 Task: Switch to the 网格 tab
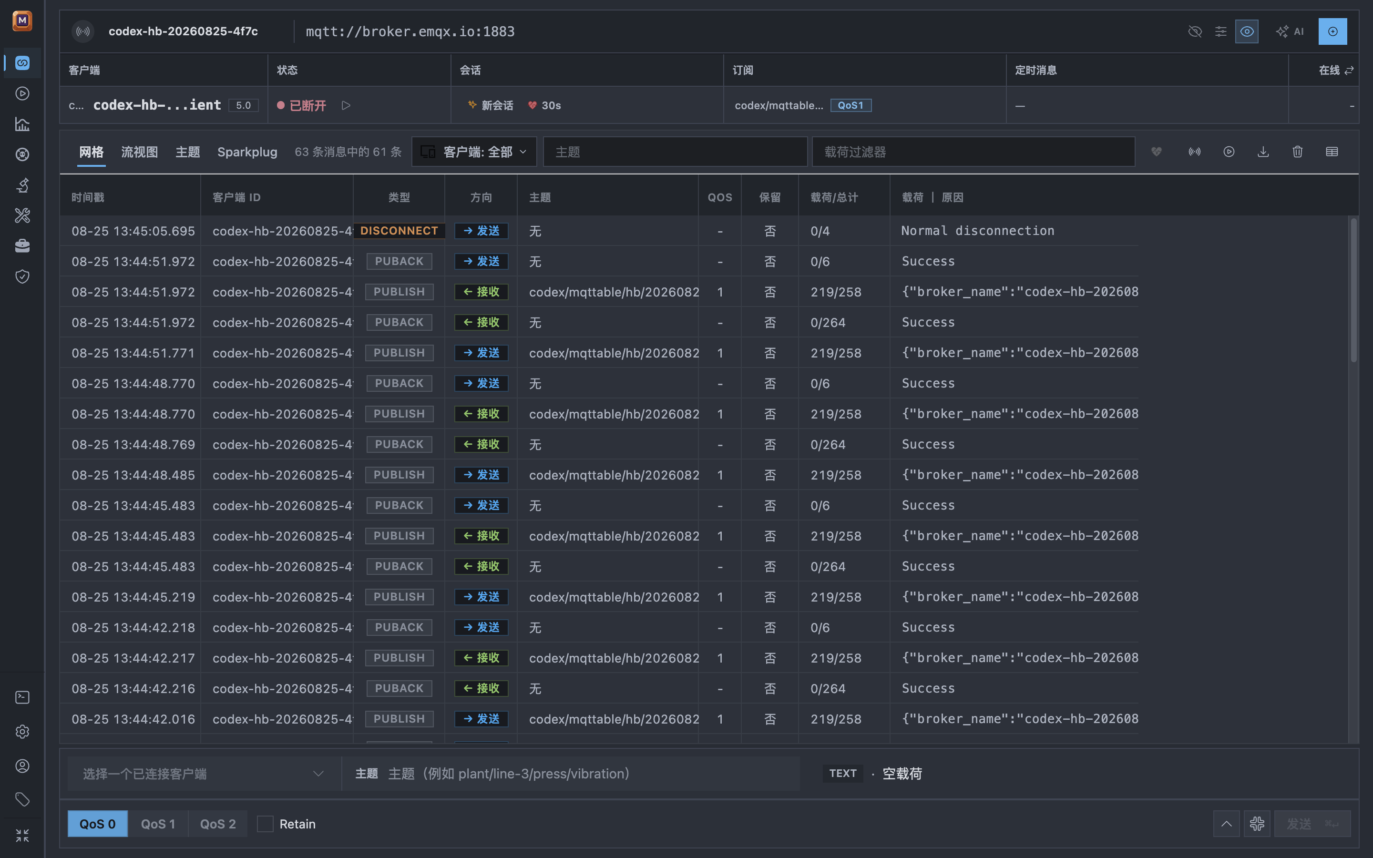(92, 152)
